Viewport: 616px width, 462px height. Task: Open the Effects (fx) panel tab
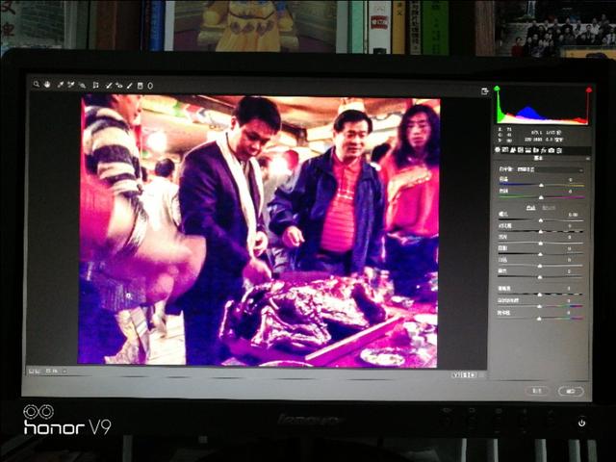pyautogui.click(x=544, y=150)
